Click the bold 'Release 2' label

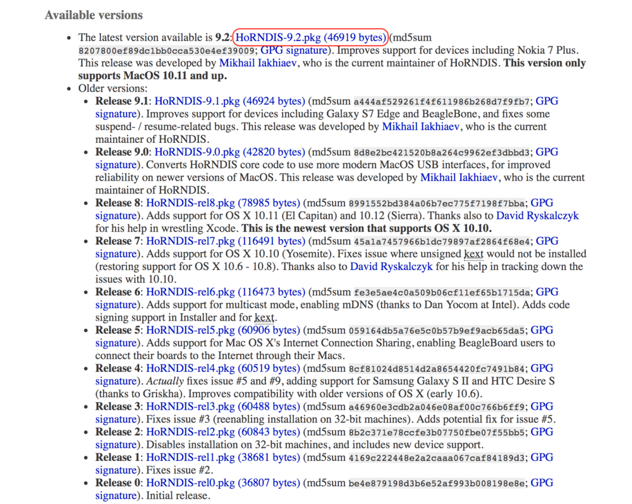tap(118, 432)
